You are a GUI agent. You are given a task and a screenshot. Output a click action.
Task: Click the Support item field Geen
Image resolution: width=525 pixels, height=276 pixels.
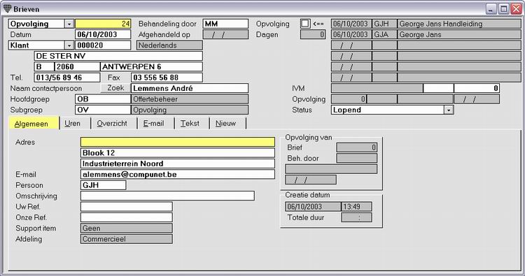tap(127, 228)
